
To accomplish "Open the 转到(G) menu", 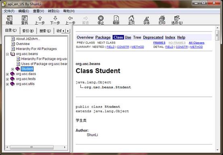I will coord(54,11).
